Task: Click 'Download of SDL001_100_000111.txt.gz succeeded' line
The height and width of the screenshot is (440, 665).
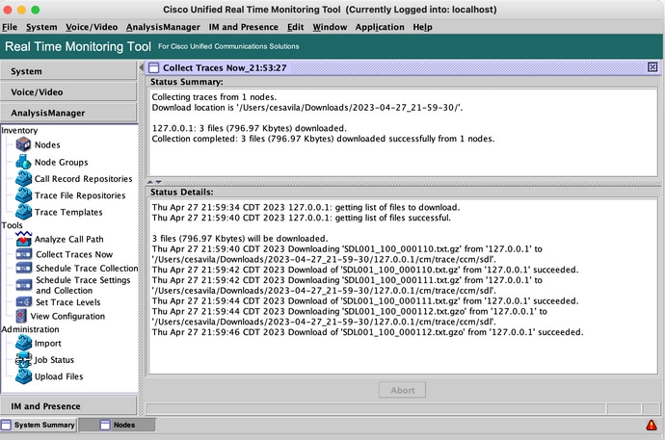Action: (365, 301)
